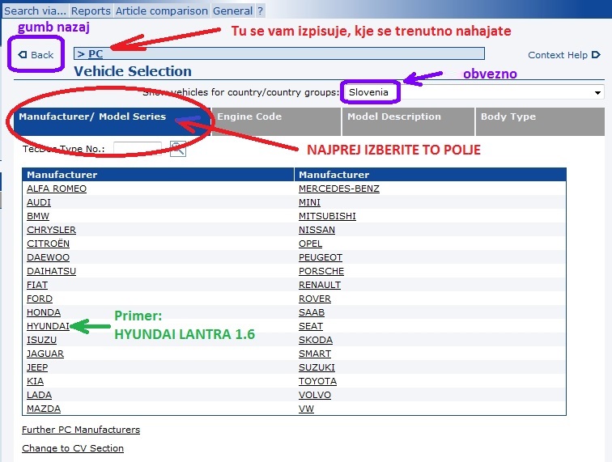Choose manufacturer AUDI

click(39, 202)
